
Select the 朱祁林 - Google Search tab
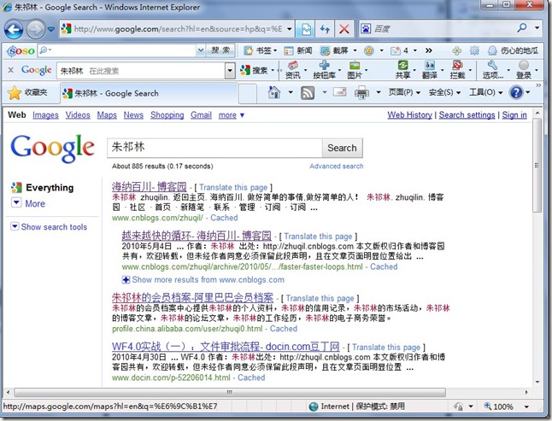[x=150, y=94]
